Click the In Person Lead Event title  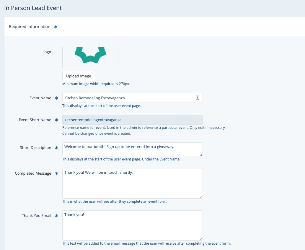(x=33, y=8)
